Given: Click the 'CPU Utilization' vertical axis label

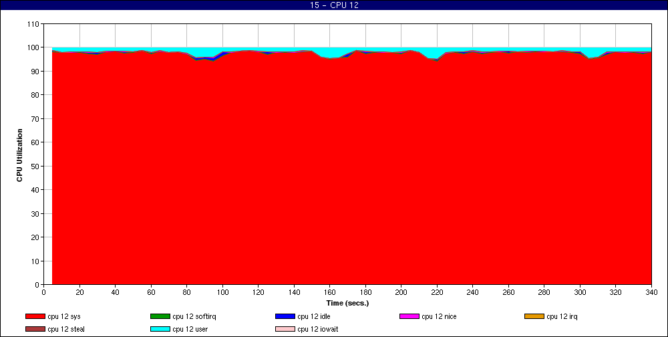Looking at the screenshot, I should point(19,155).
